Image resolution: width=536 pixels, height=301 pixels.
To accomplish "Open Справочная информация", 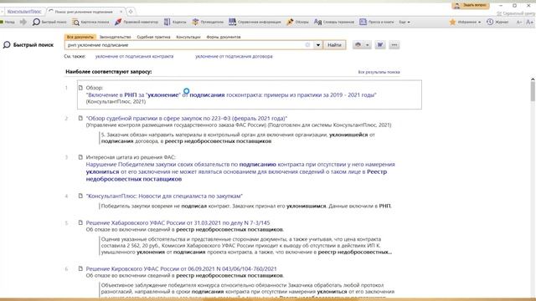I will (x=255, y=23).
